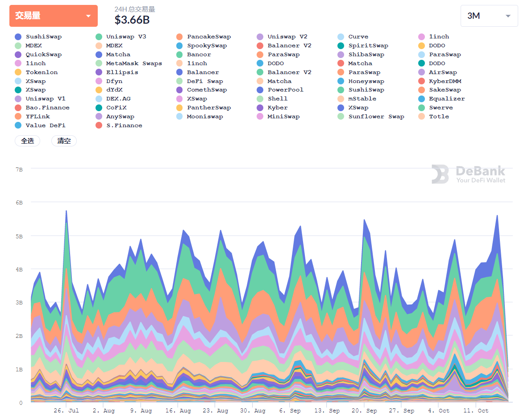Screen dimensions: 528x416
Task: Click the chart peak above 26. Jul
Action: [67, 212]
